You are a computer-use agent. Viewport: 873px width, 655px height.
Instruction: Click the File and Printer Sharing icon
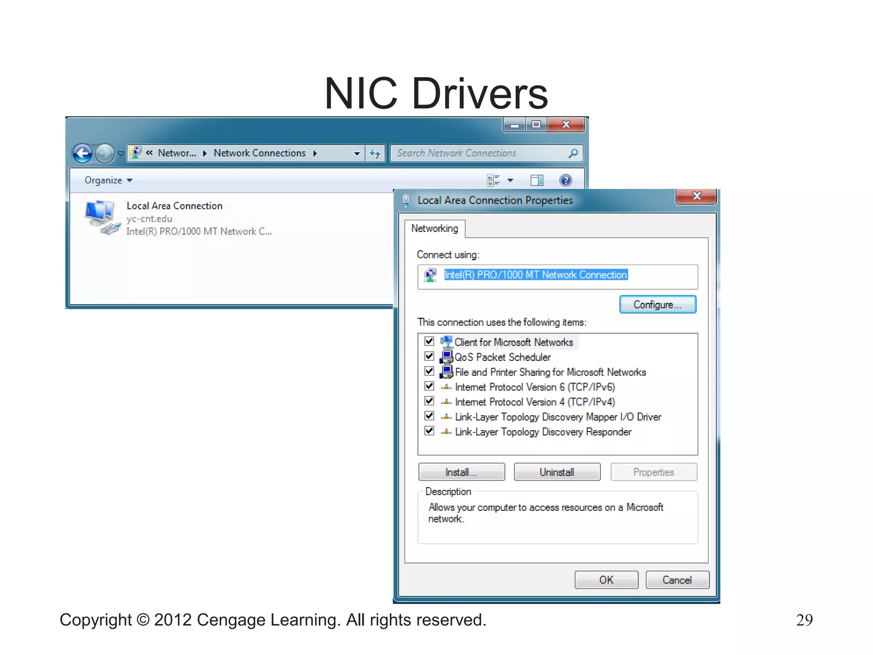(446, 372)
